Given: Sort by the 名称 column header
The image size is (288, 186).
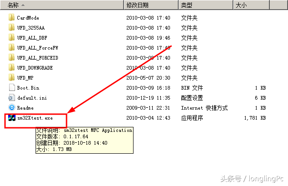Looking at the screenshot, I should coord(62,5).
